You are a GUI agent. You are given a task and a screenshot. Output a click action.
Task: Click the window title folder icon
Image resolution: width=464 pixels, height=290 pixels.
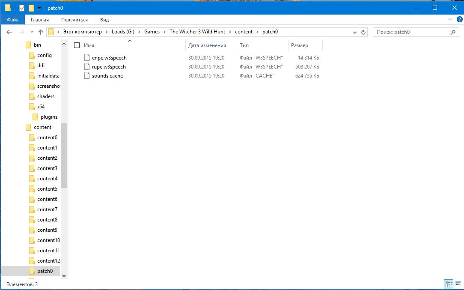pyautogui.click(x=8, y=8)
